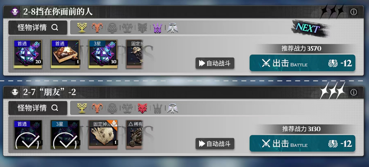
Task: Click the winged halo icon in stage 2-8
Action: (x=173, y=28)
